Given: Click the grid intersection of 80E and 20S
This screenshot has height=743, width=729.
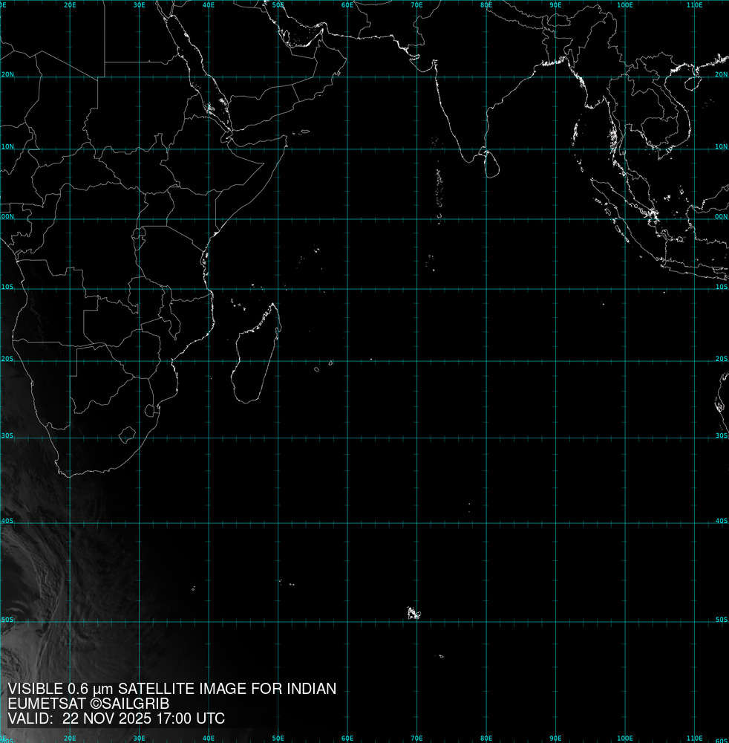Looking at the screenshot, I should pos(486,361).
